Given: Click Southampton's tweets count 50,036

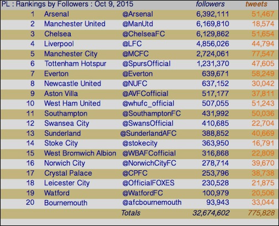Looking at the screenshot, I should coord(263,113).
